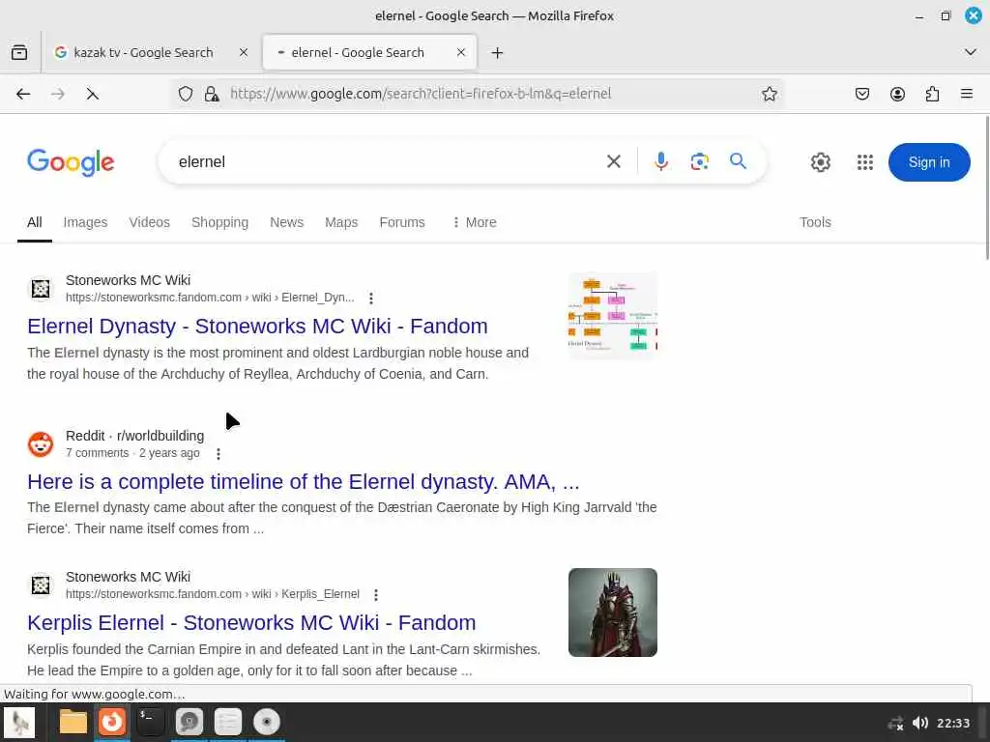This screenshot has width=990, height=742.
Task: Open Google quick settings gear
Action: (820, 162)
